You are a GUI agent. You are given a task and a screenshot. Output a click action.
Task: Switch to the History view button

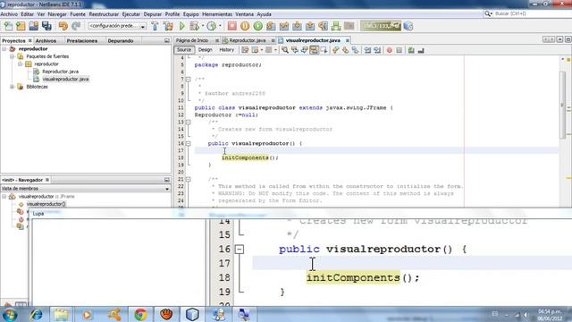coord(226,50)
